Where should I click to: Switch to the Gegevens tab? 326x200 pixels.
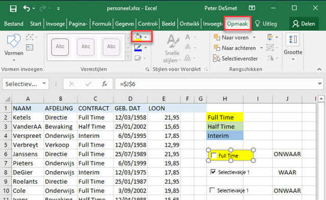coord(124,24)
